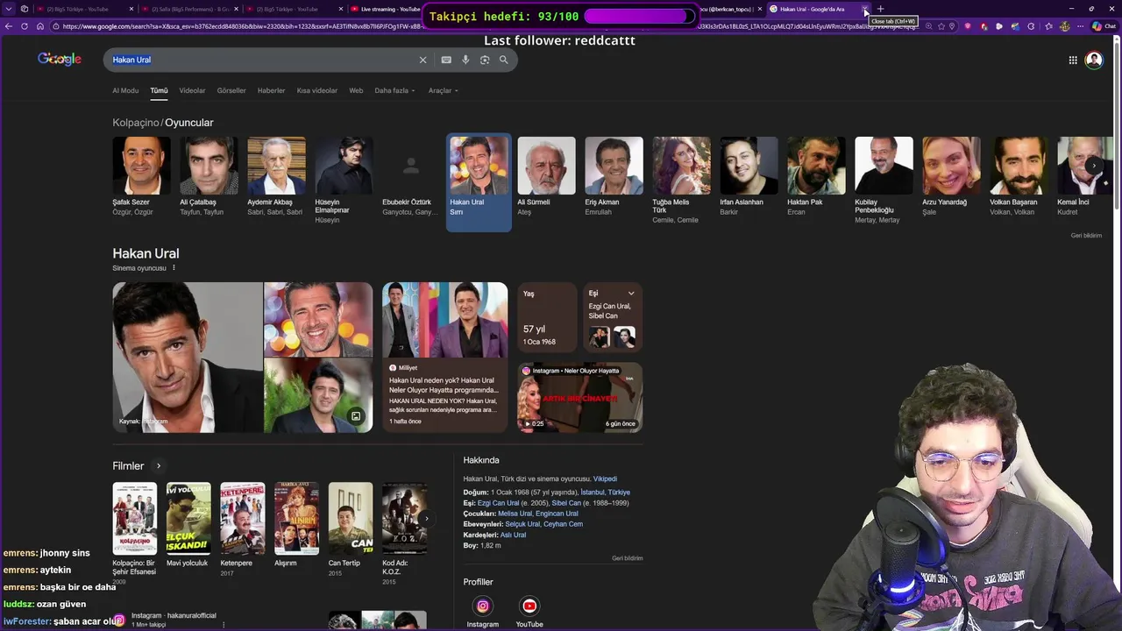Viewport: 1122px width, 631px height.
Task: Show more films with carousel next arrow
Action: tap(426, 518)
